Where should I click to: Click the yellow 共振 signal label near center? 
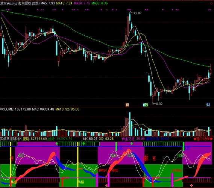pos(81,182)
